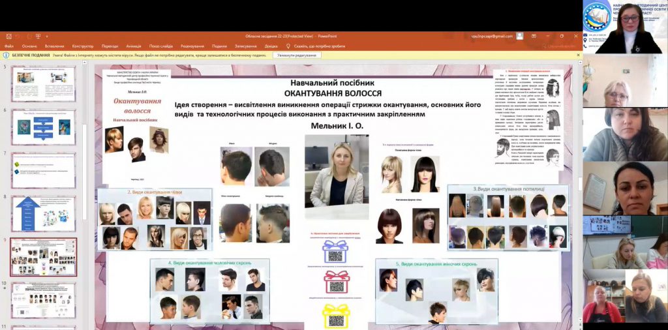The height and width of the screenshot is (330, 668).
Task: Click the scroll-up arrow of slide scrollbar
Action: click(x=580, y=63)
